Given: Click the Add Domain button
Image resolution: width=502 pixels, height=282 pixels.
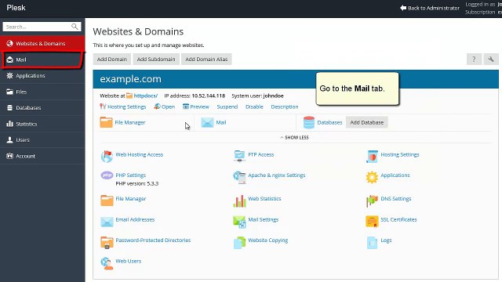Looking at the screenshot, I should 111,60.
